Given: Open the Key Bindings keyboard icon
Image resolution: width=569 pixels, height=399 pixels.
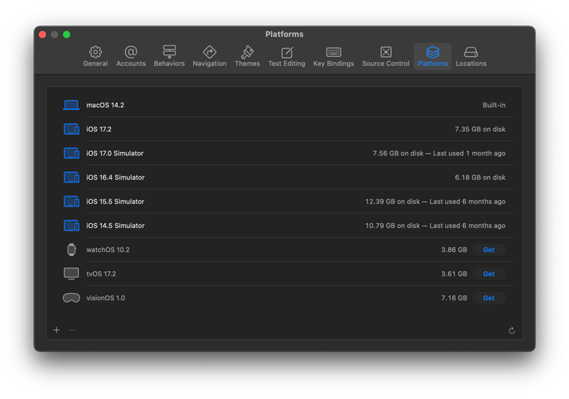Looking at the screenshot, I should click(334, 52).
